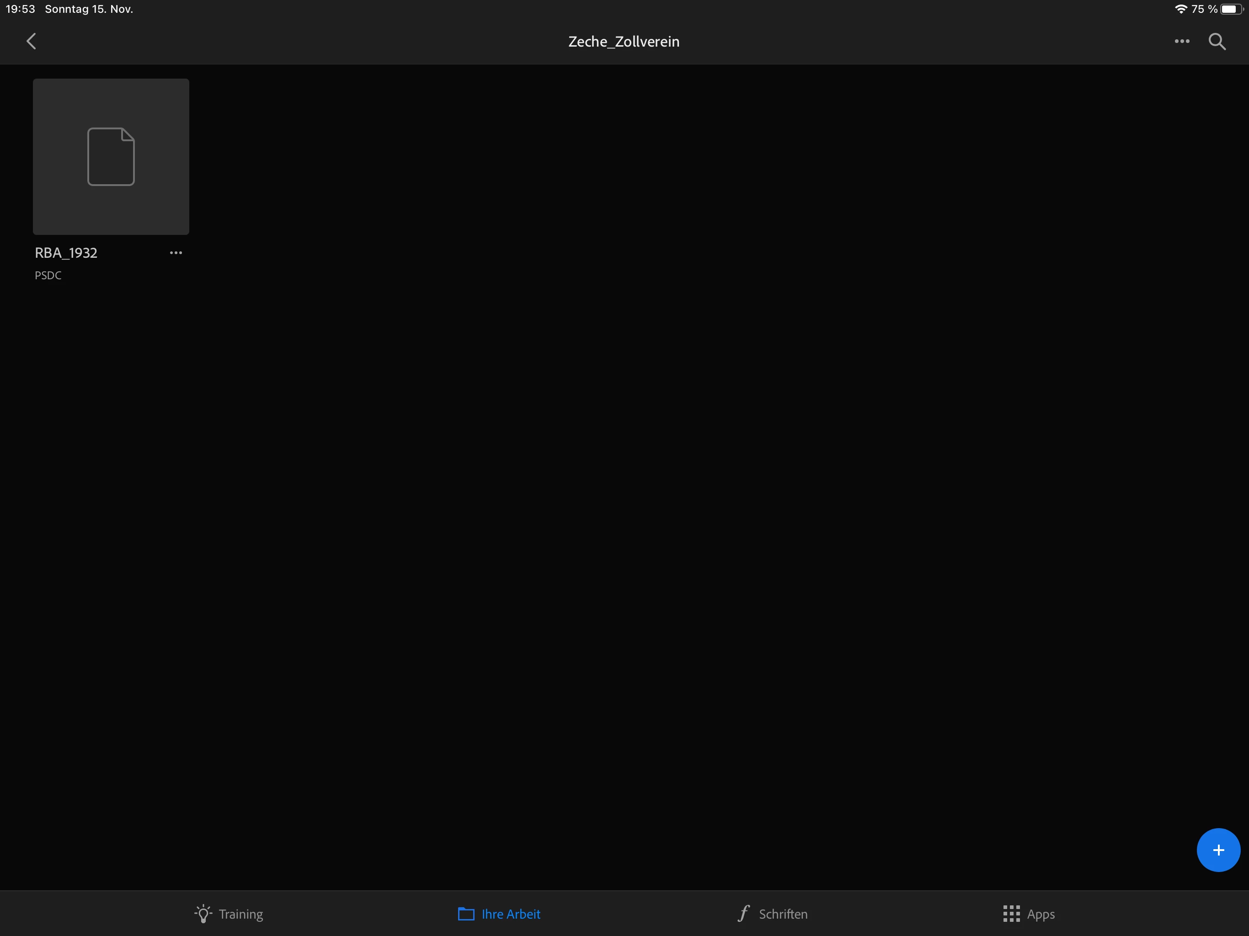Image resolution: width=1249 pixels, height=936 pixels.
Task: Go to the Apps tab
Action: point(1040,914)
